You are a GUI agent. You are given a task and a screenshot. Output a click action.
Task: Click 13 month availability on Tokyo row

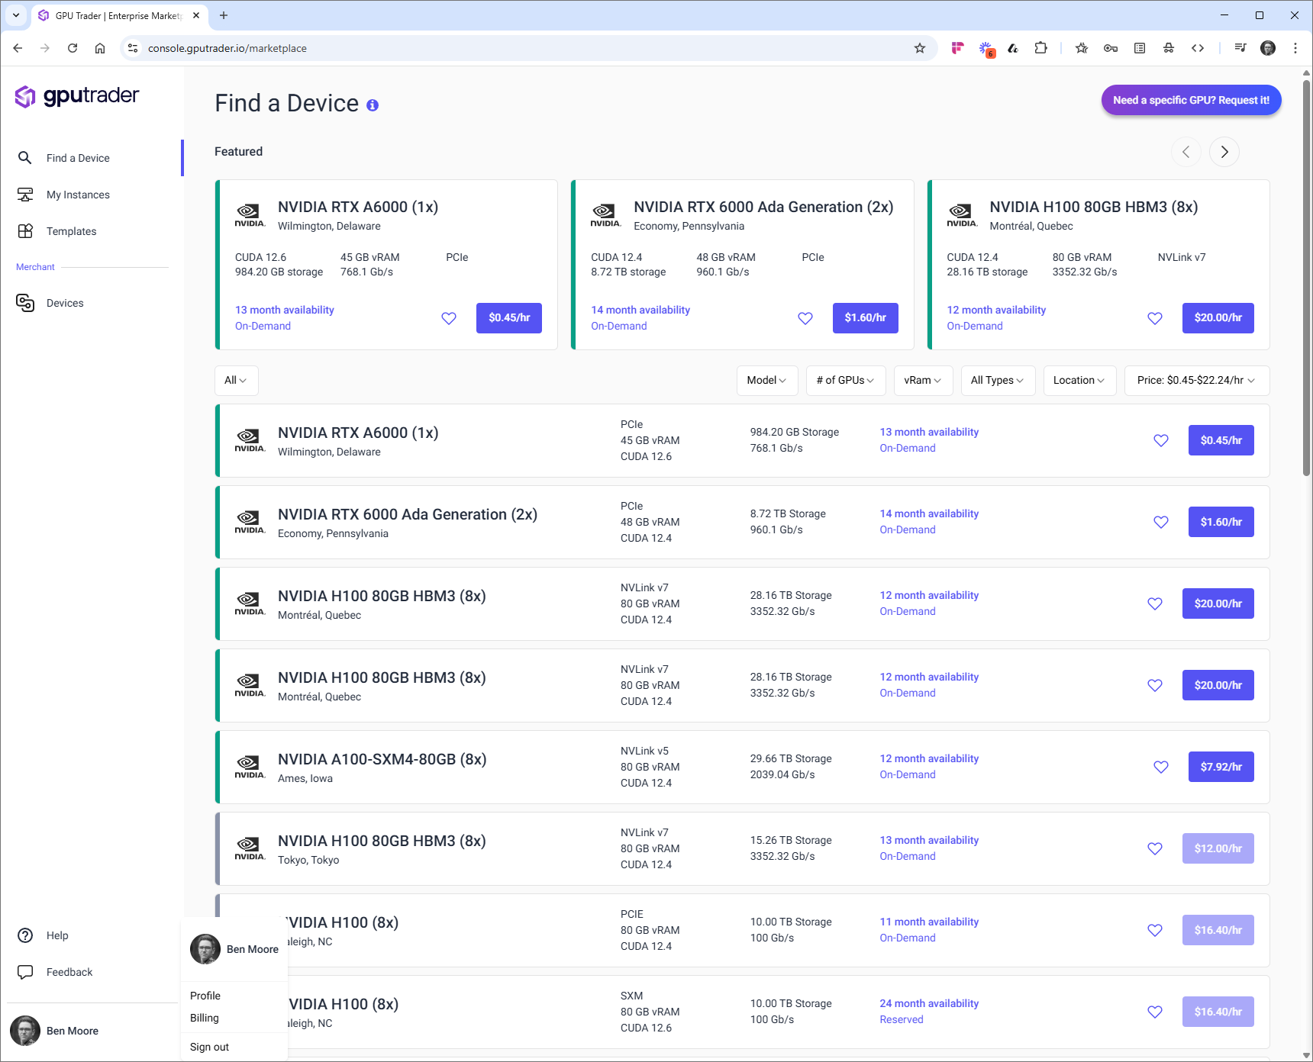pos(929,840)
